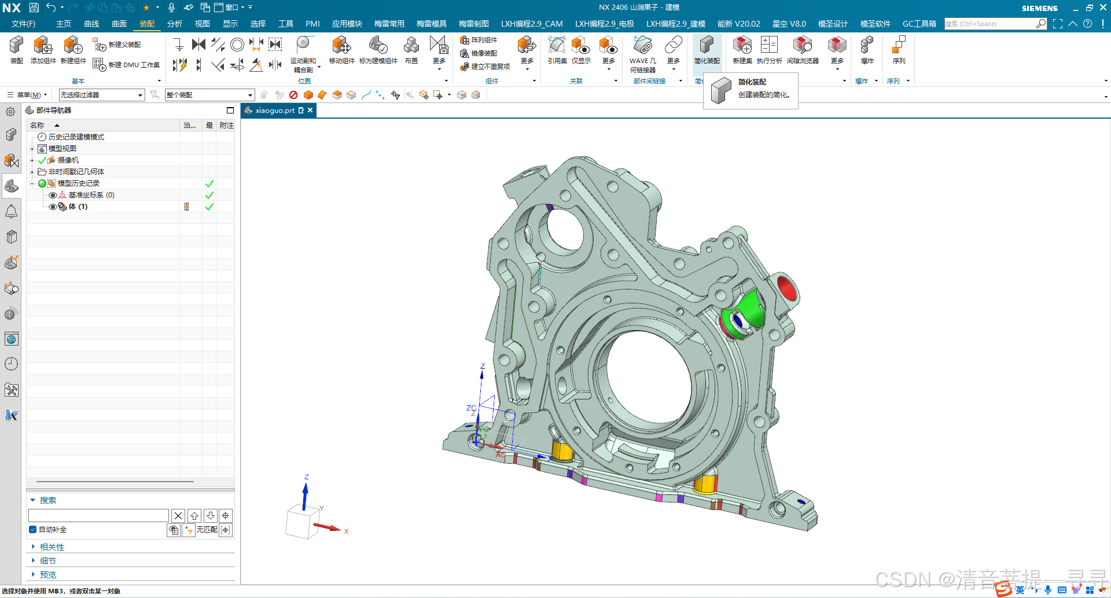
Task: Click 镜像装配 mirror assembly
Action: (x=479, y=53)
